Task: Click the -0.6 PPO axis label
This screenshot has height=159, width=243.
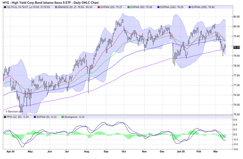Action: 235,149
